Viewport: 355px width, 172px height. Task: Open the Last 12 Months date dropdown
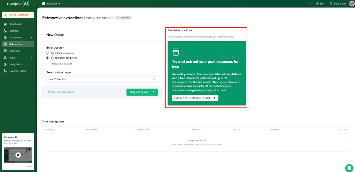[x=102, y=79]
